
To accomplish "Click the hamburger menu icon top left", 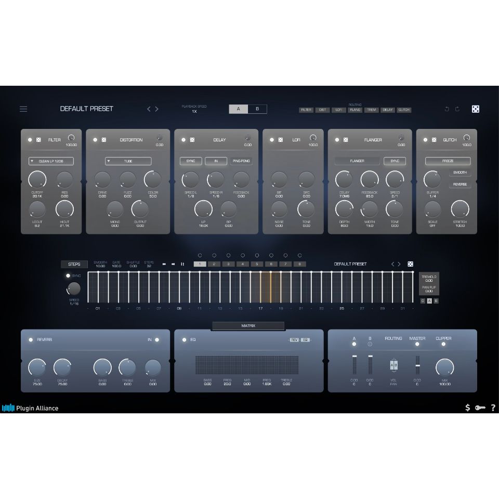I will coord(23,109).
